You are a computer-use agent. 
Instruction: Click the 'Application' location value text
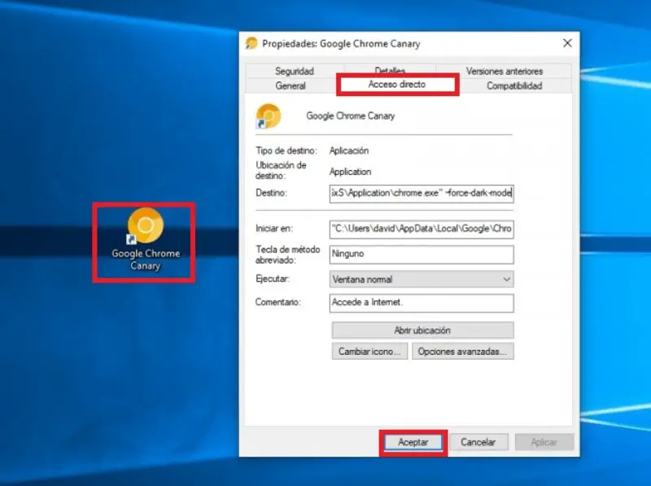[x=350, y=172]
